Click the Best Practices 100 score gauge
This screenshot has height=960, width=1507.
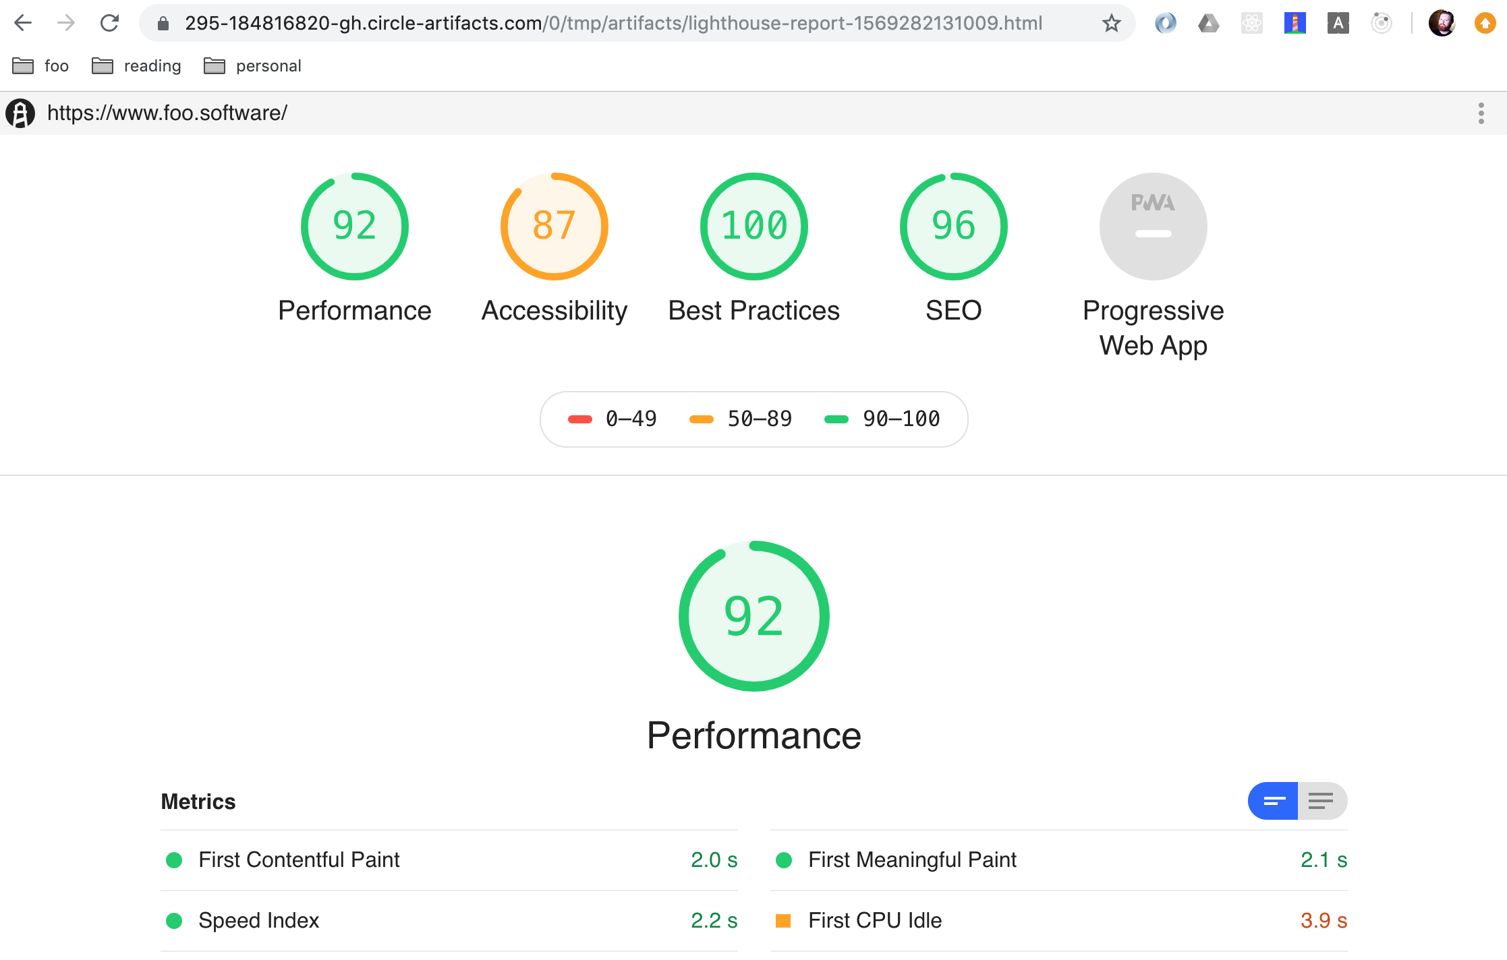pyautogui.click(x=753, y=227)
